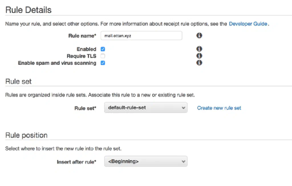Click the Insert after rule* label

click(76, 162)
